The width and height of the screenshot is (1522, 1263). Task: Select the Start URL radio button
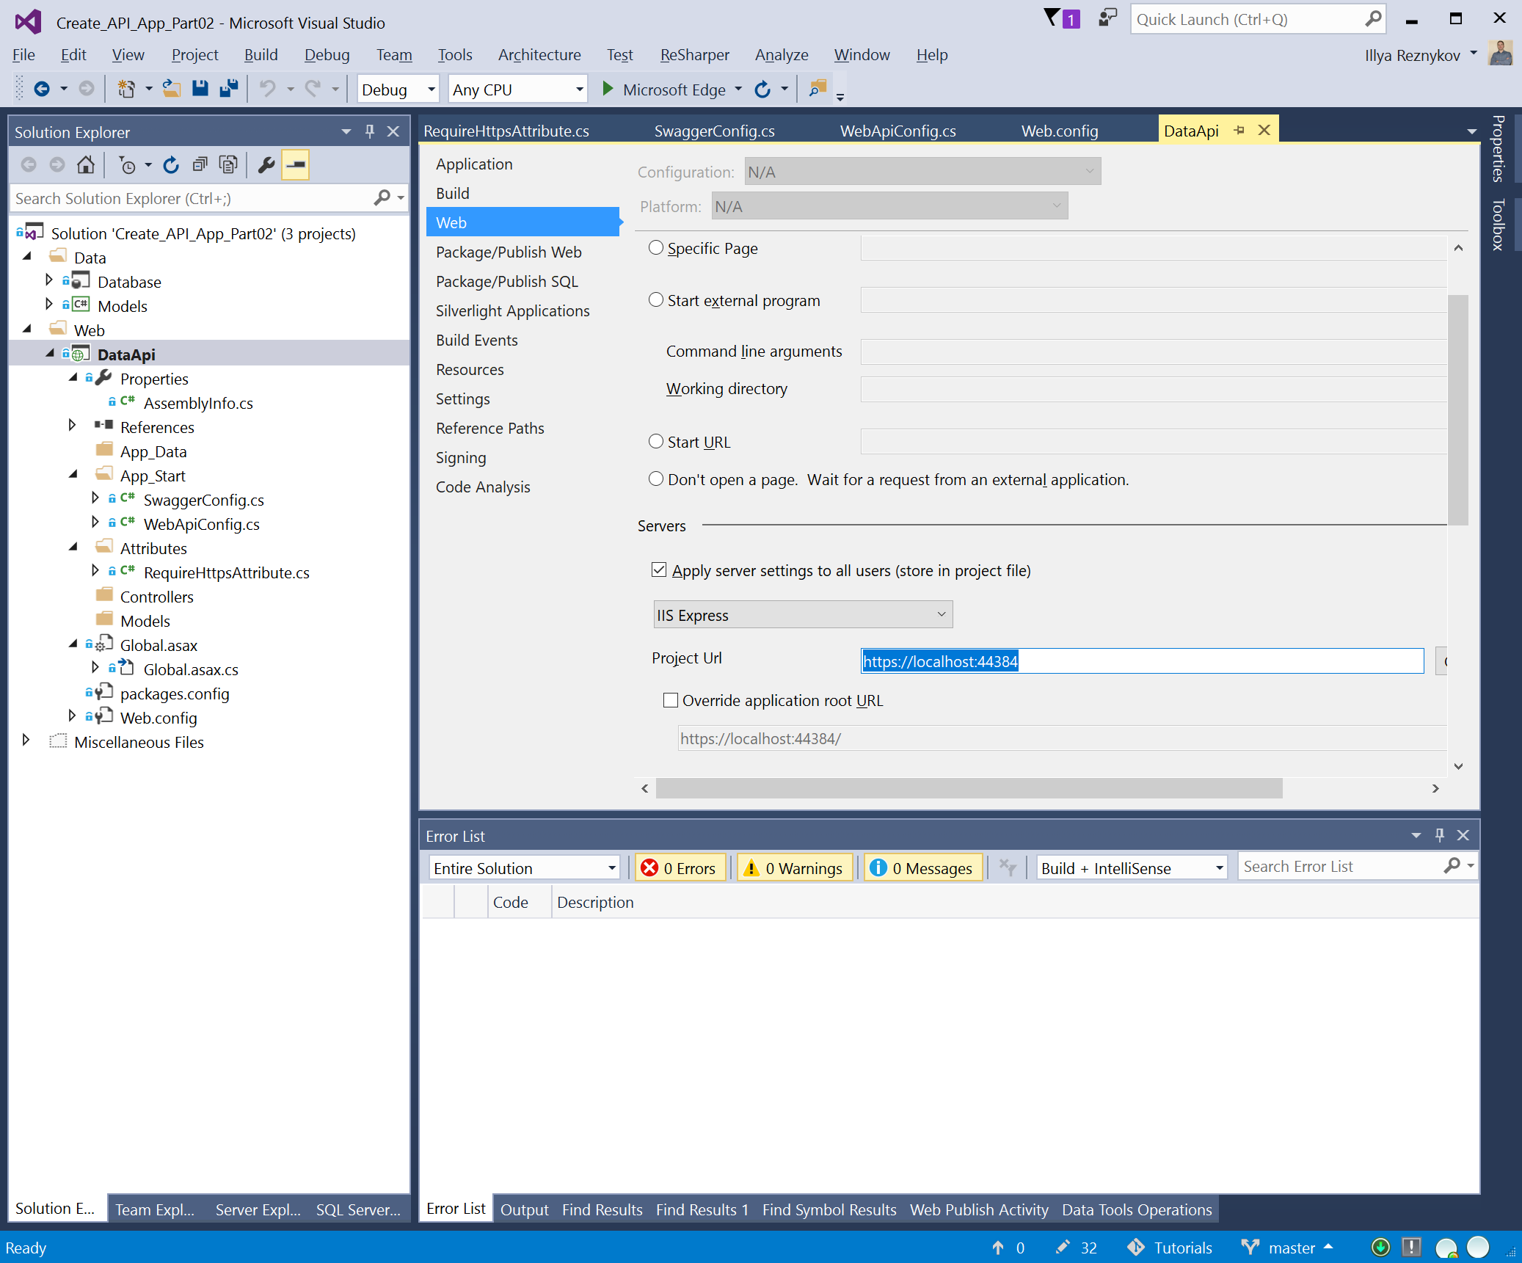click(656, 442)
